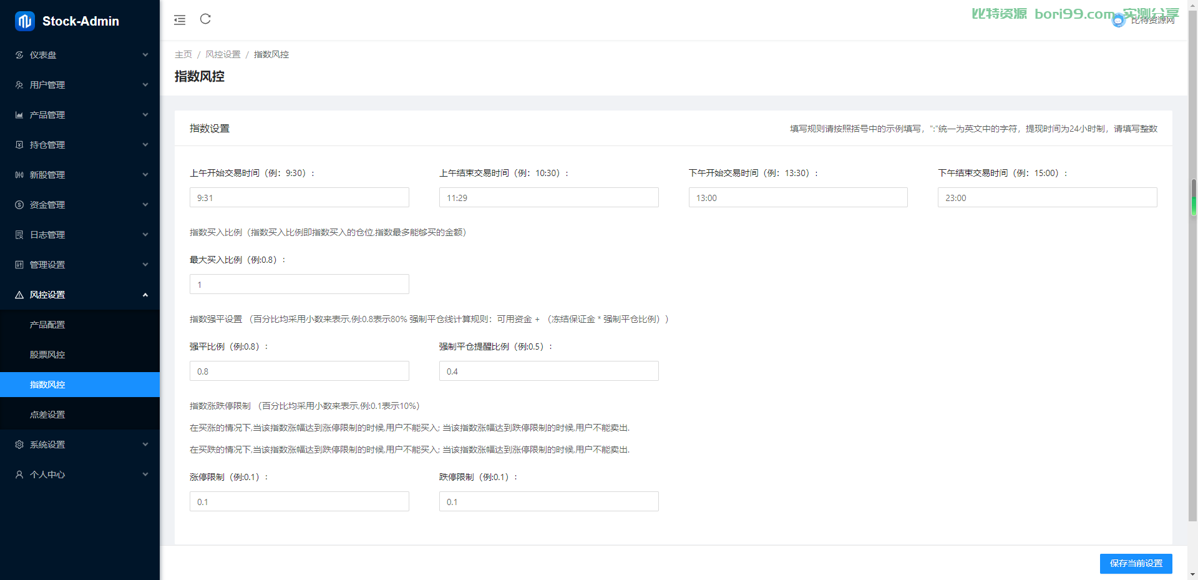Focus the 强制平仓提醒比例 input field
This screenshot has height=580, width=1198.
tap(549, 371)
